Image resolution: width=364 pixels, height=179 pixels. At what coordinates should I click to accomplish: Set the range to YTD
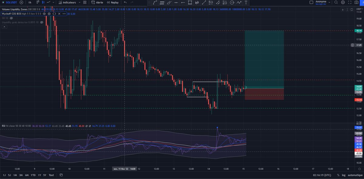pos(33,175)
